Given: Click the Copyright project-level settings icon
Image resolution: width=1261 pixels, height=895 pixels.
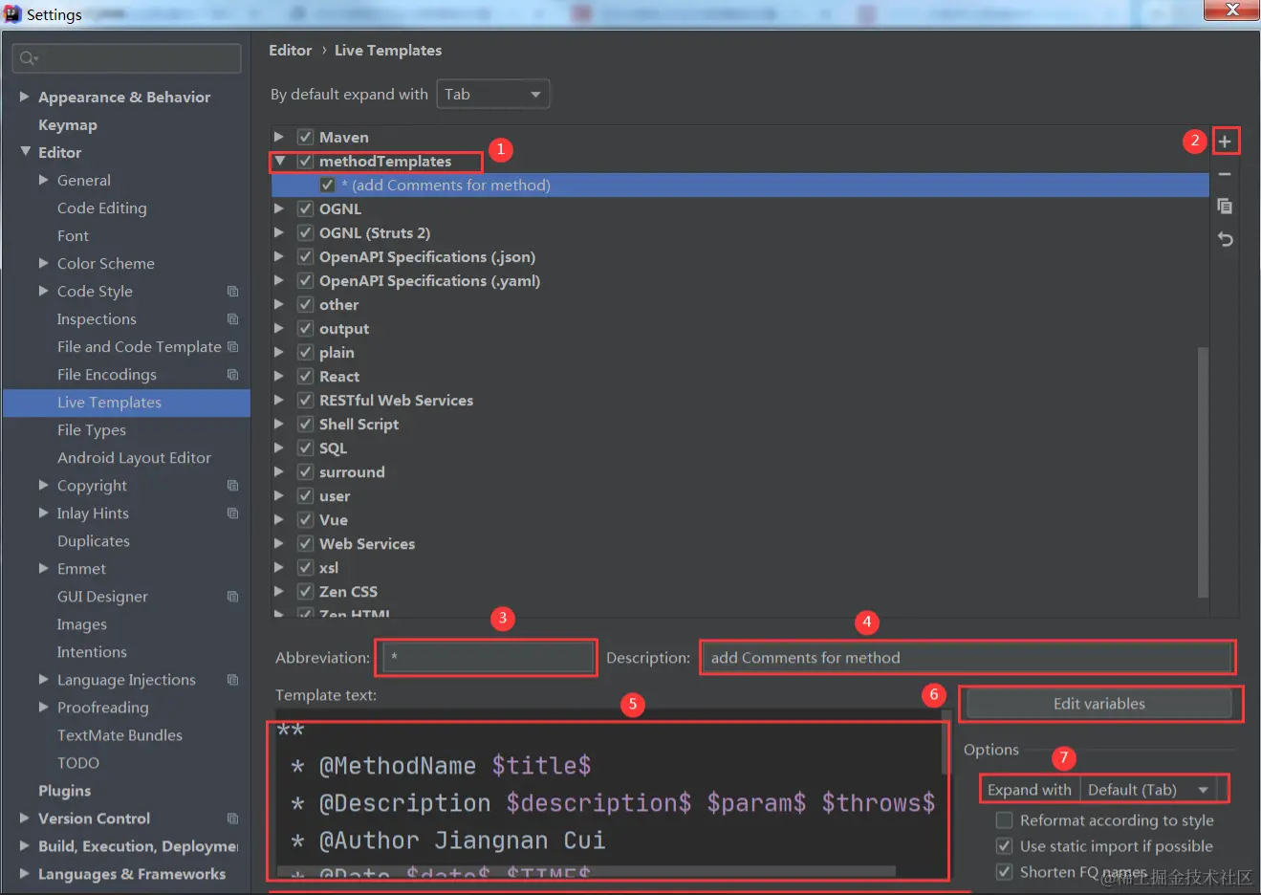Looking at the screenshot, I should [232, 485].
